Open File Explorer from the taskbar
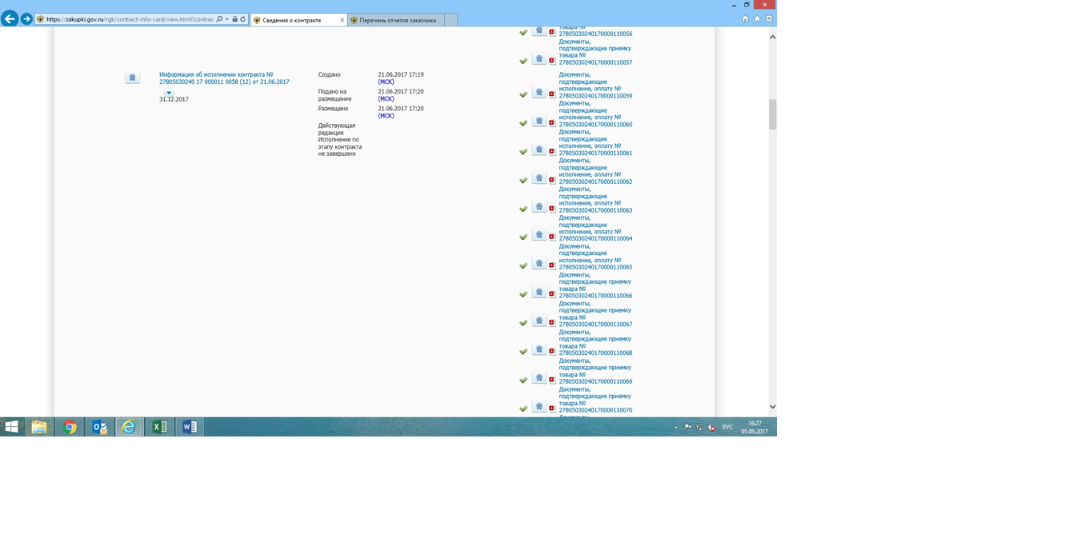Viewport: 1069px width, 534px height. coord(39,427)
